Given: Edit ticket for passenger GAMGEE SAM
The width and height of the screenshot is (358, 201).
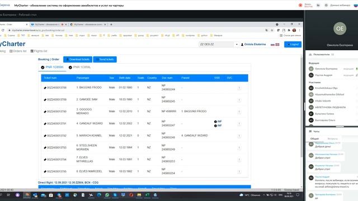Looking at the screenshot, I should pyautogui.click(x=45, y=100).
